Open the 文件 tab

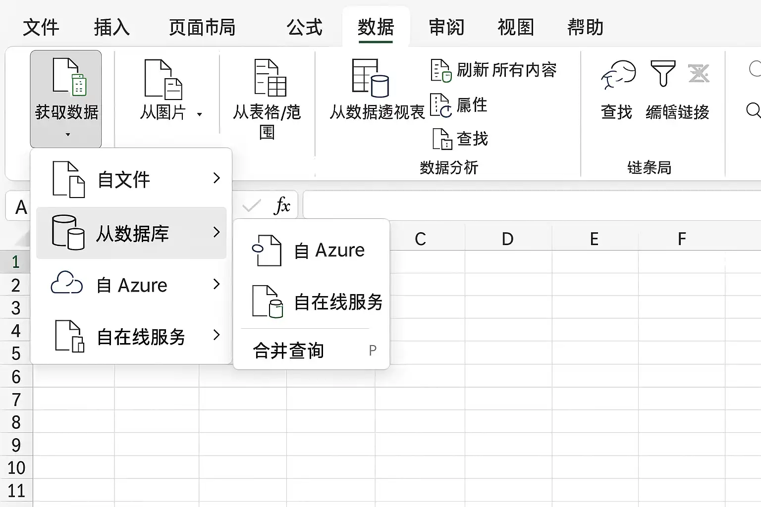click(x=41, y=27)
